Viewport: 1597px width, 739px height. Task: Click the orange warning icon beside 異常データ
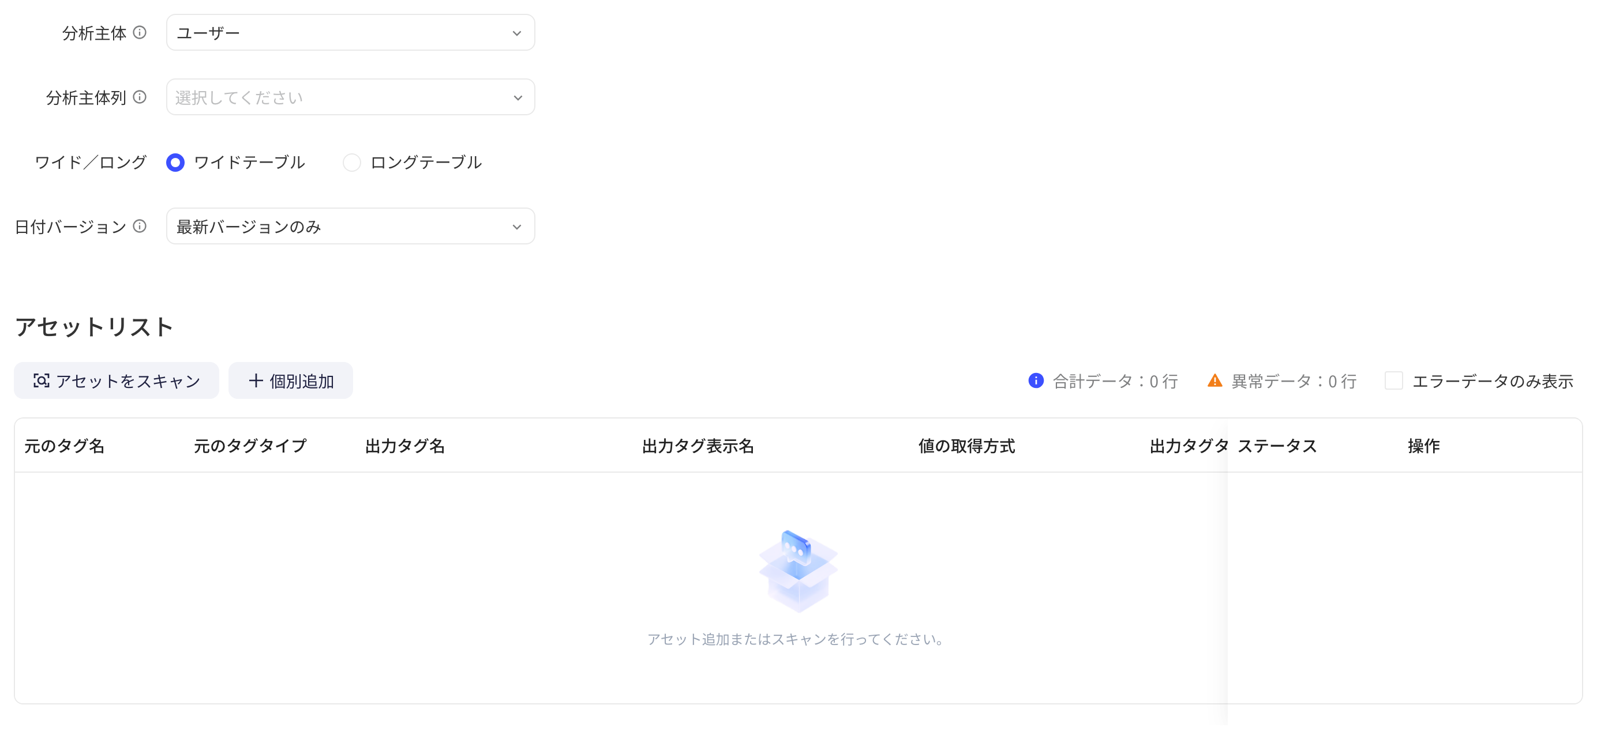click(1214, 380)
